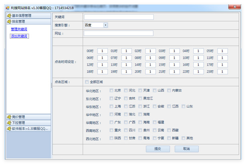Image resolution: width=246 pixels, height=164 pixels.
Task: Check the 江西 checkbox
Action: [x=169, y=106]
